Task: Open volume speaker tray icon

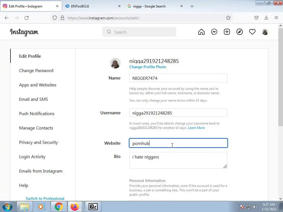Action: pos(255,207)
